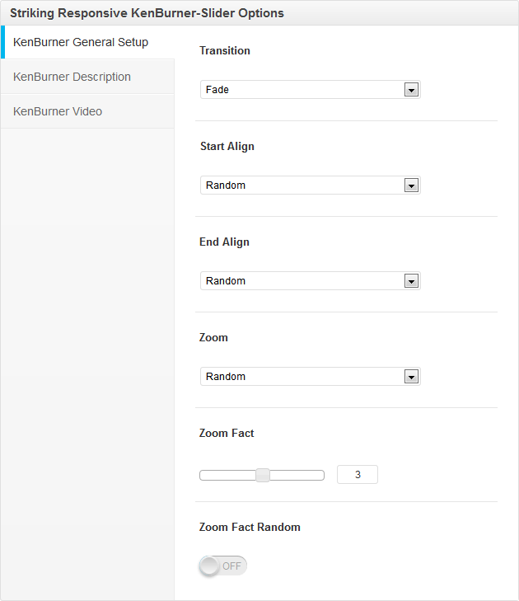Toggle the Zoom Fact Random switch
Viewport: 519px width, 601px height.
(x=222, y=566)
